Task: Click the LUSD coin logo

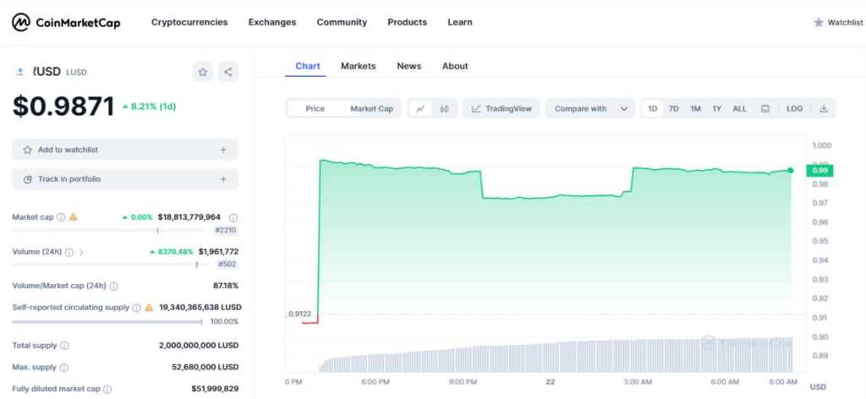Action: point(20,72)
